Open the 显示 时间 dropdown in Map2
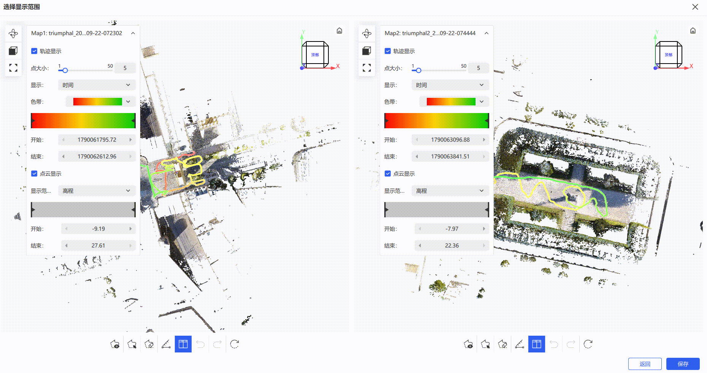 (x=450, y=85)
